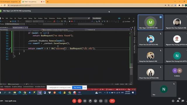
Task: Open Build menu in Visual Studio
Action: point(25,18)
